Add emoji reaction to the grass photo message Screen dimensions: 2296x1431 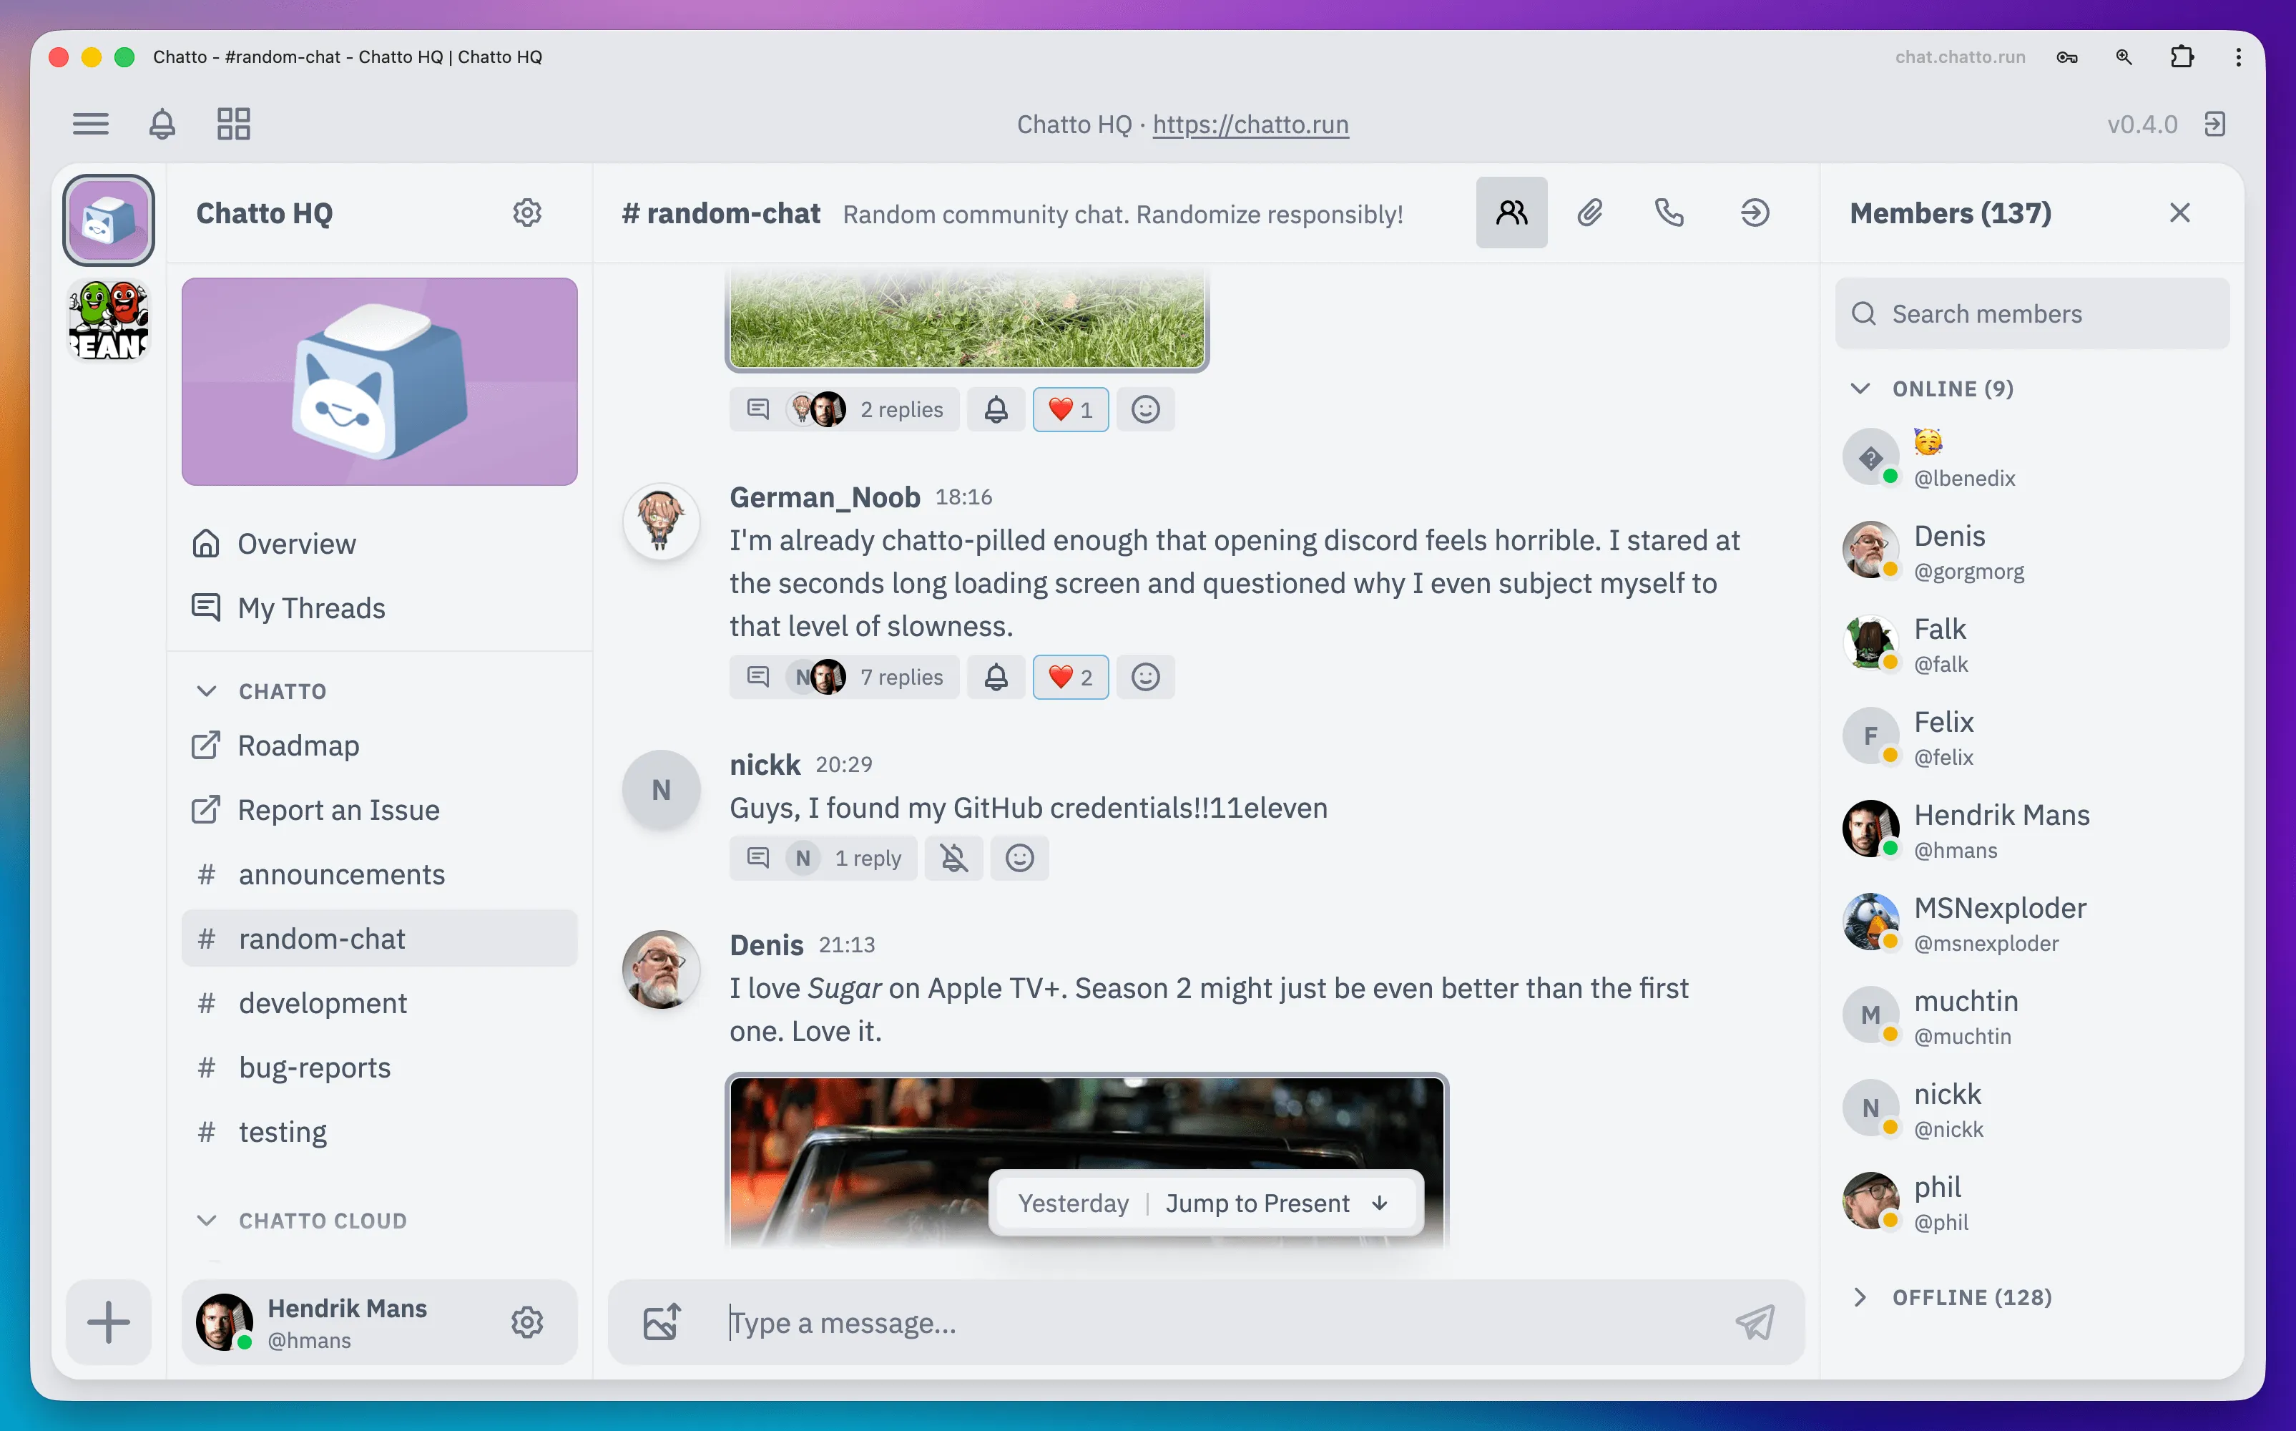coord(1146,410)
